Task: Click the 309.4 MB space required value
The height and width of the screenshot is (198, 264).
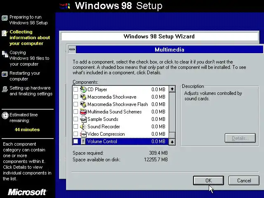Action: click(158, 153)
